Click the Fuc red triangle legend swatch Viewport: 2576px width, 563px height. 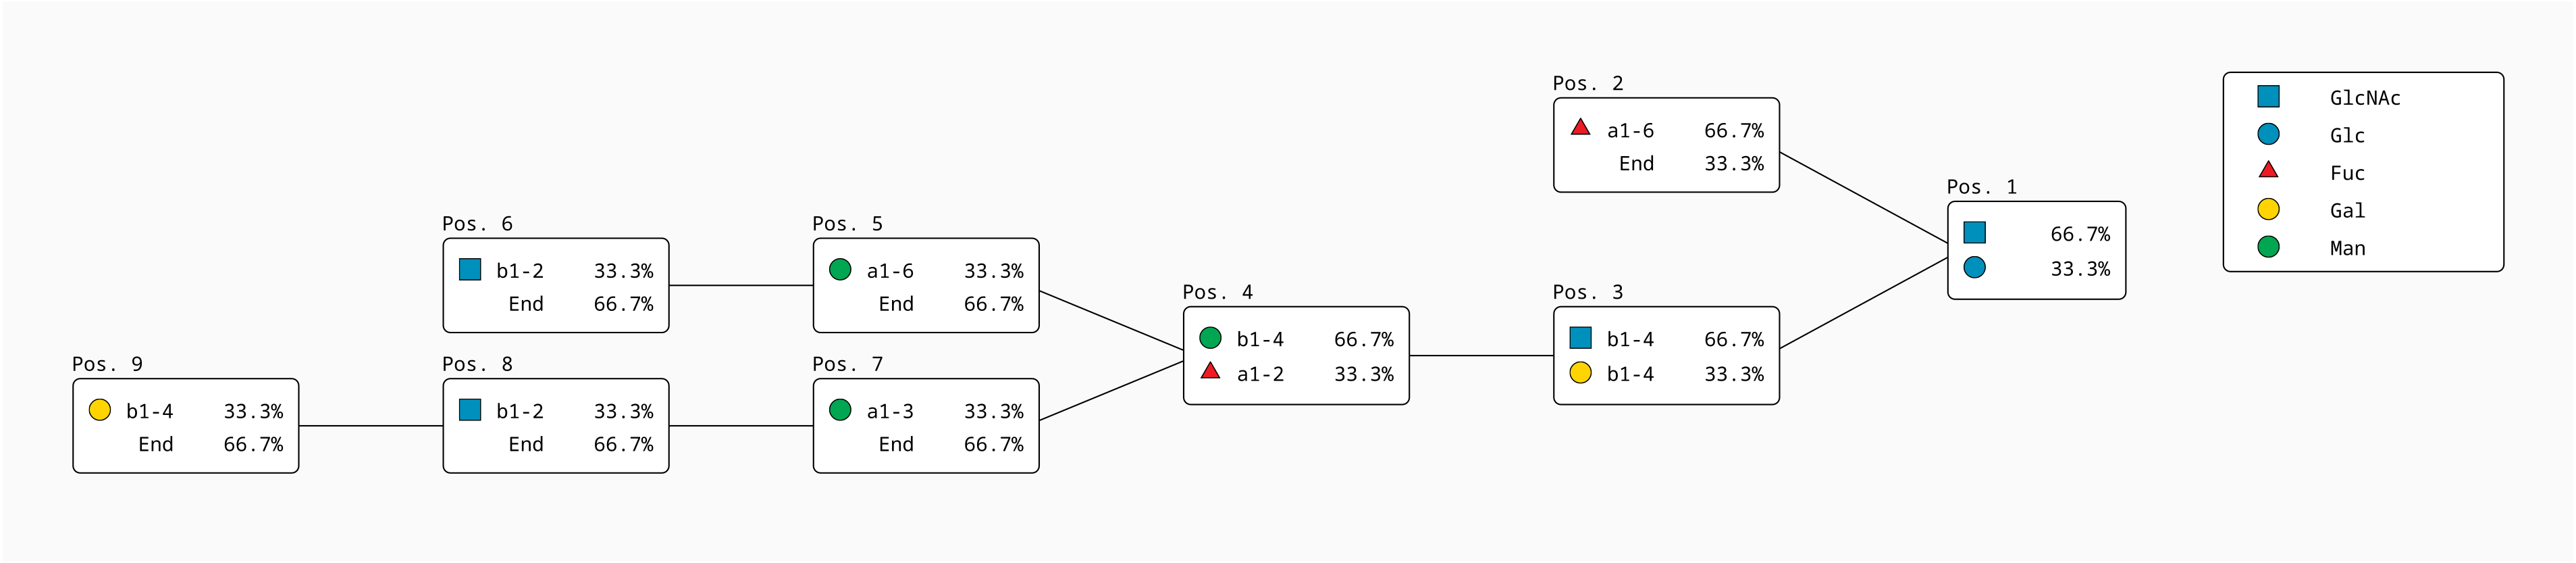pos(2268,170)
